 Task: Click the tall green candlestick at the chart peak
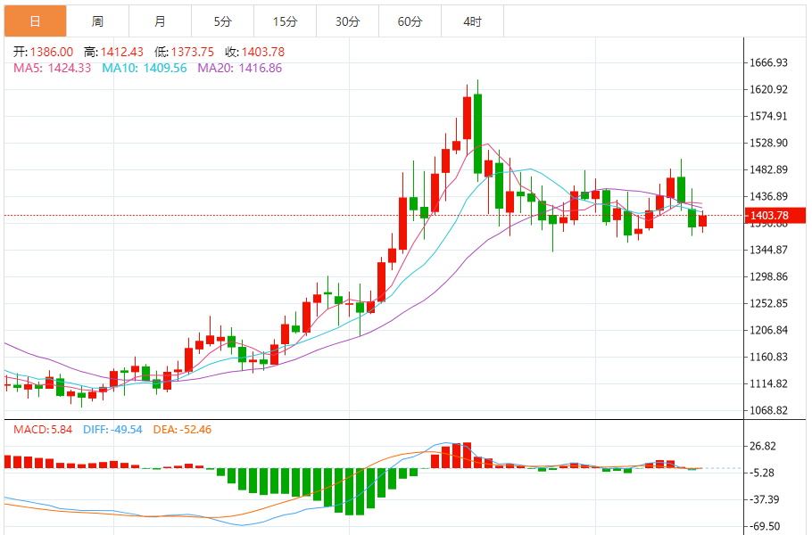477,132
